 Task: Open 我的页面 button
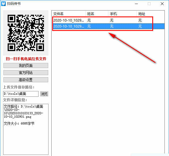[26, 66]
